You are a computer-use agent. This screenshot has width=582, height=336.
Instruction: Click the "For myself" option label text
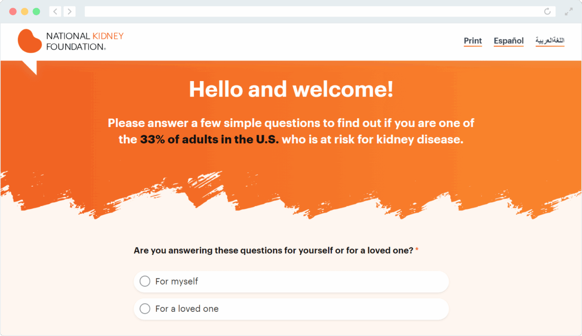[177, 281]
